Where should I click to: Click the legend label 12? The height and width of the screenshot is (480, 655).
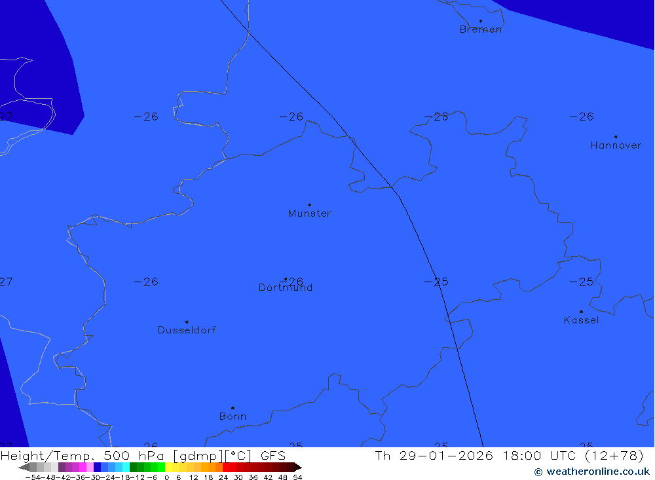tap(193, 477)
